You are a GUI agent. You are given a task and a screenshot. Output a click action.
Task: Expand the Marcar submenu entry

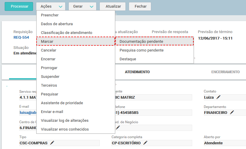[76, 42]
